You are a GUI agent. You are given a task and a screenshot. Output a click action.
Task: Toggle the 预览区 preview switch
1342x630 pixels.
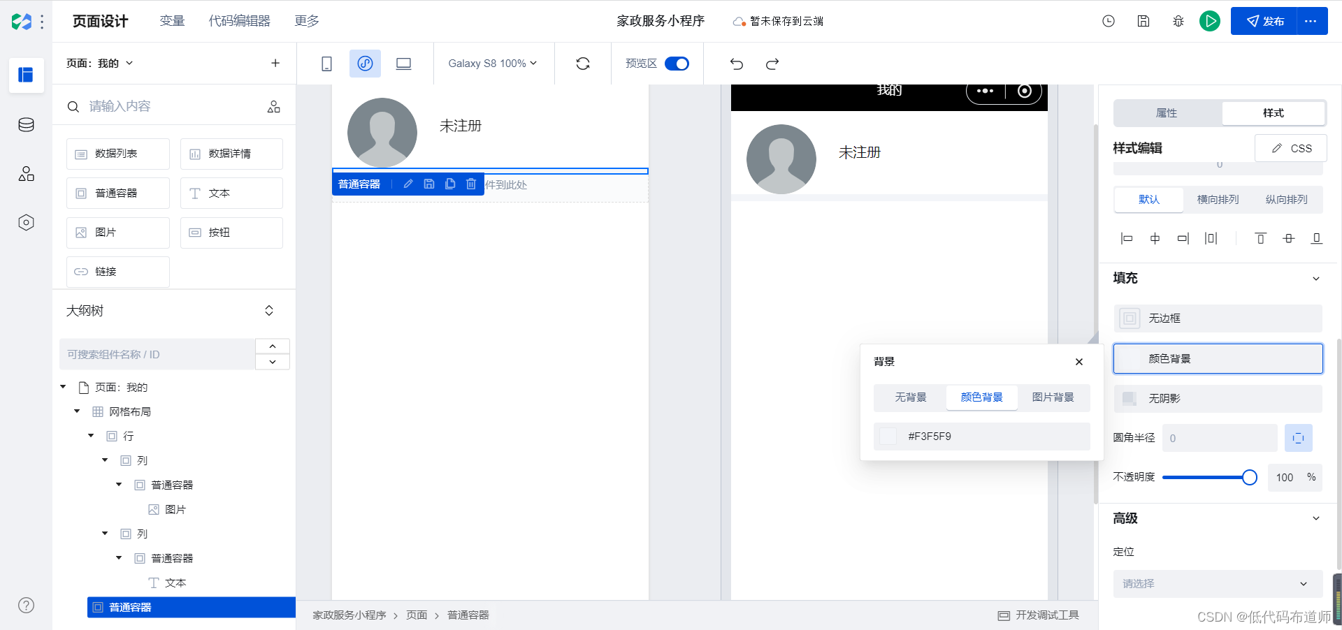click(677, 64)
